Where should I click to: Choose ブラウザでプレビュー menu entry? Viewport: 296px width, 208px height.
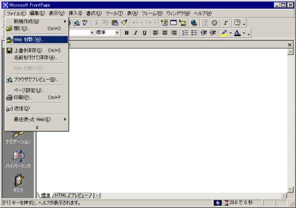tap(36, 80)
